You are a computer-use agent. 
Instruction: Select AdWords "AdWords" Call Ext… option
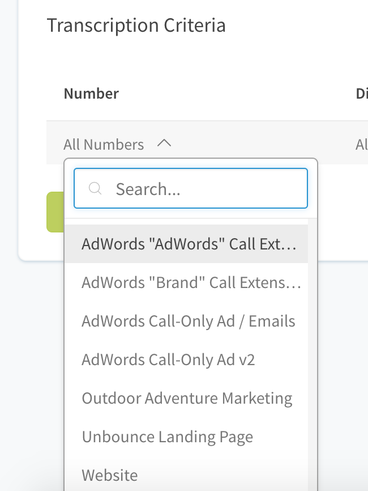186,244
